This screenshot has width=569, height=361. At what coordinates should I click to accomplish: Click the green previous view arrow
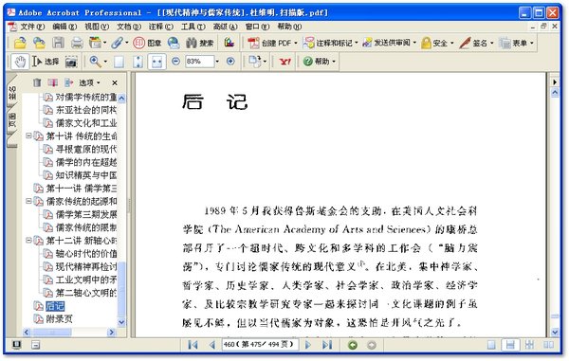click(x=353, y=345)
